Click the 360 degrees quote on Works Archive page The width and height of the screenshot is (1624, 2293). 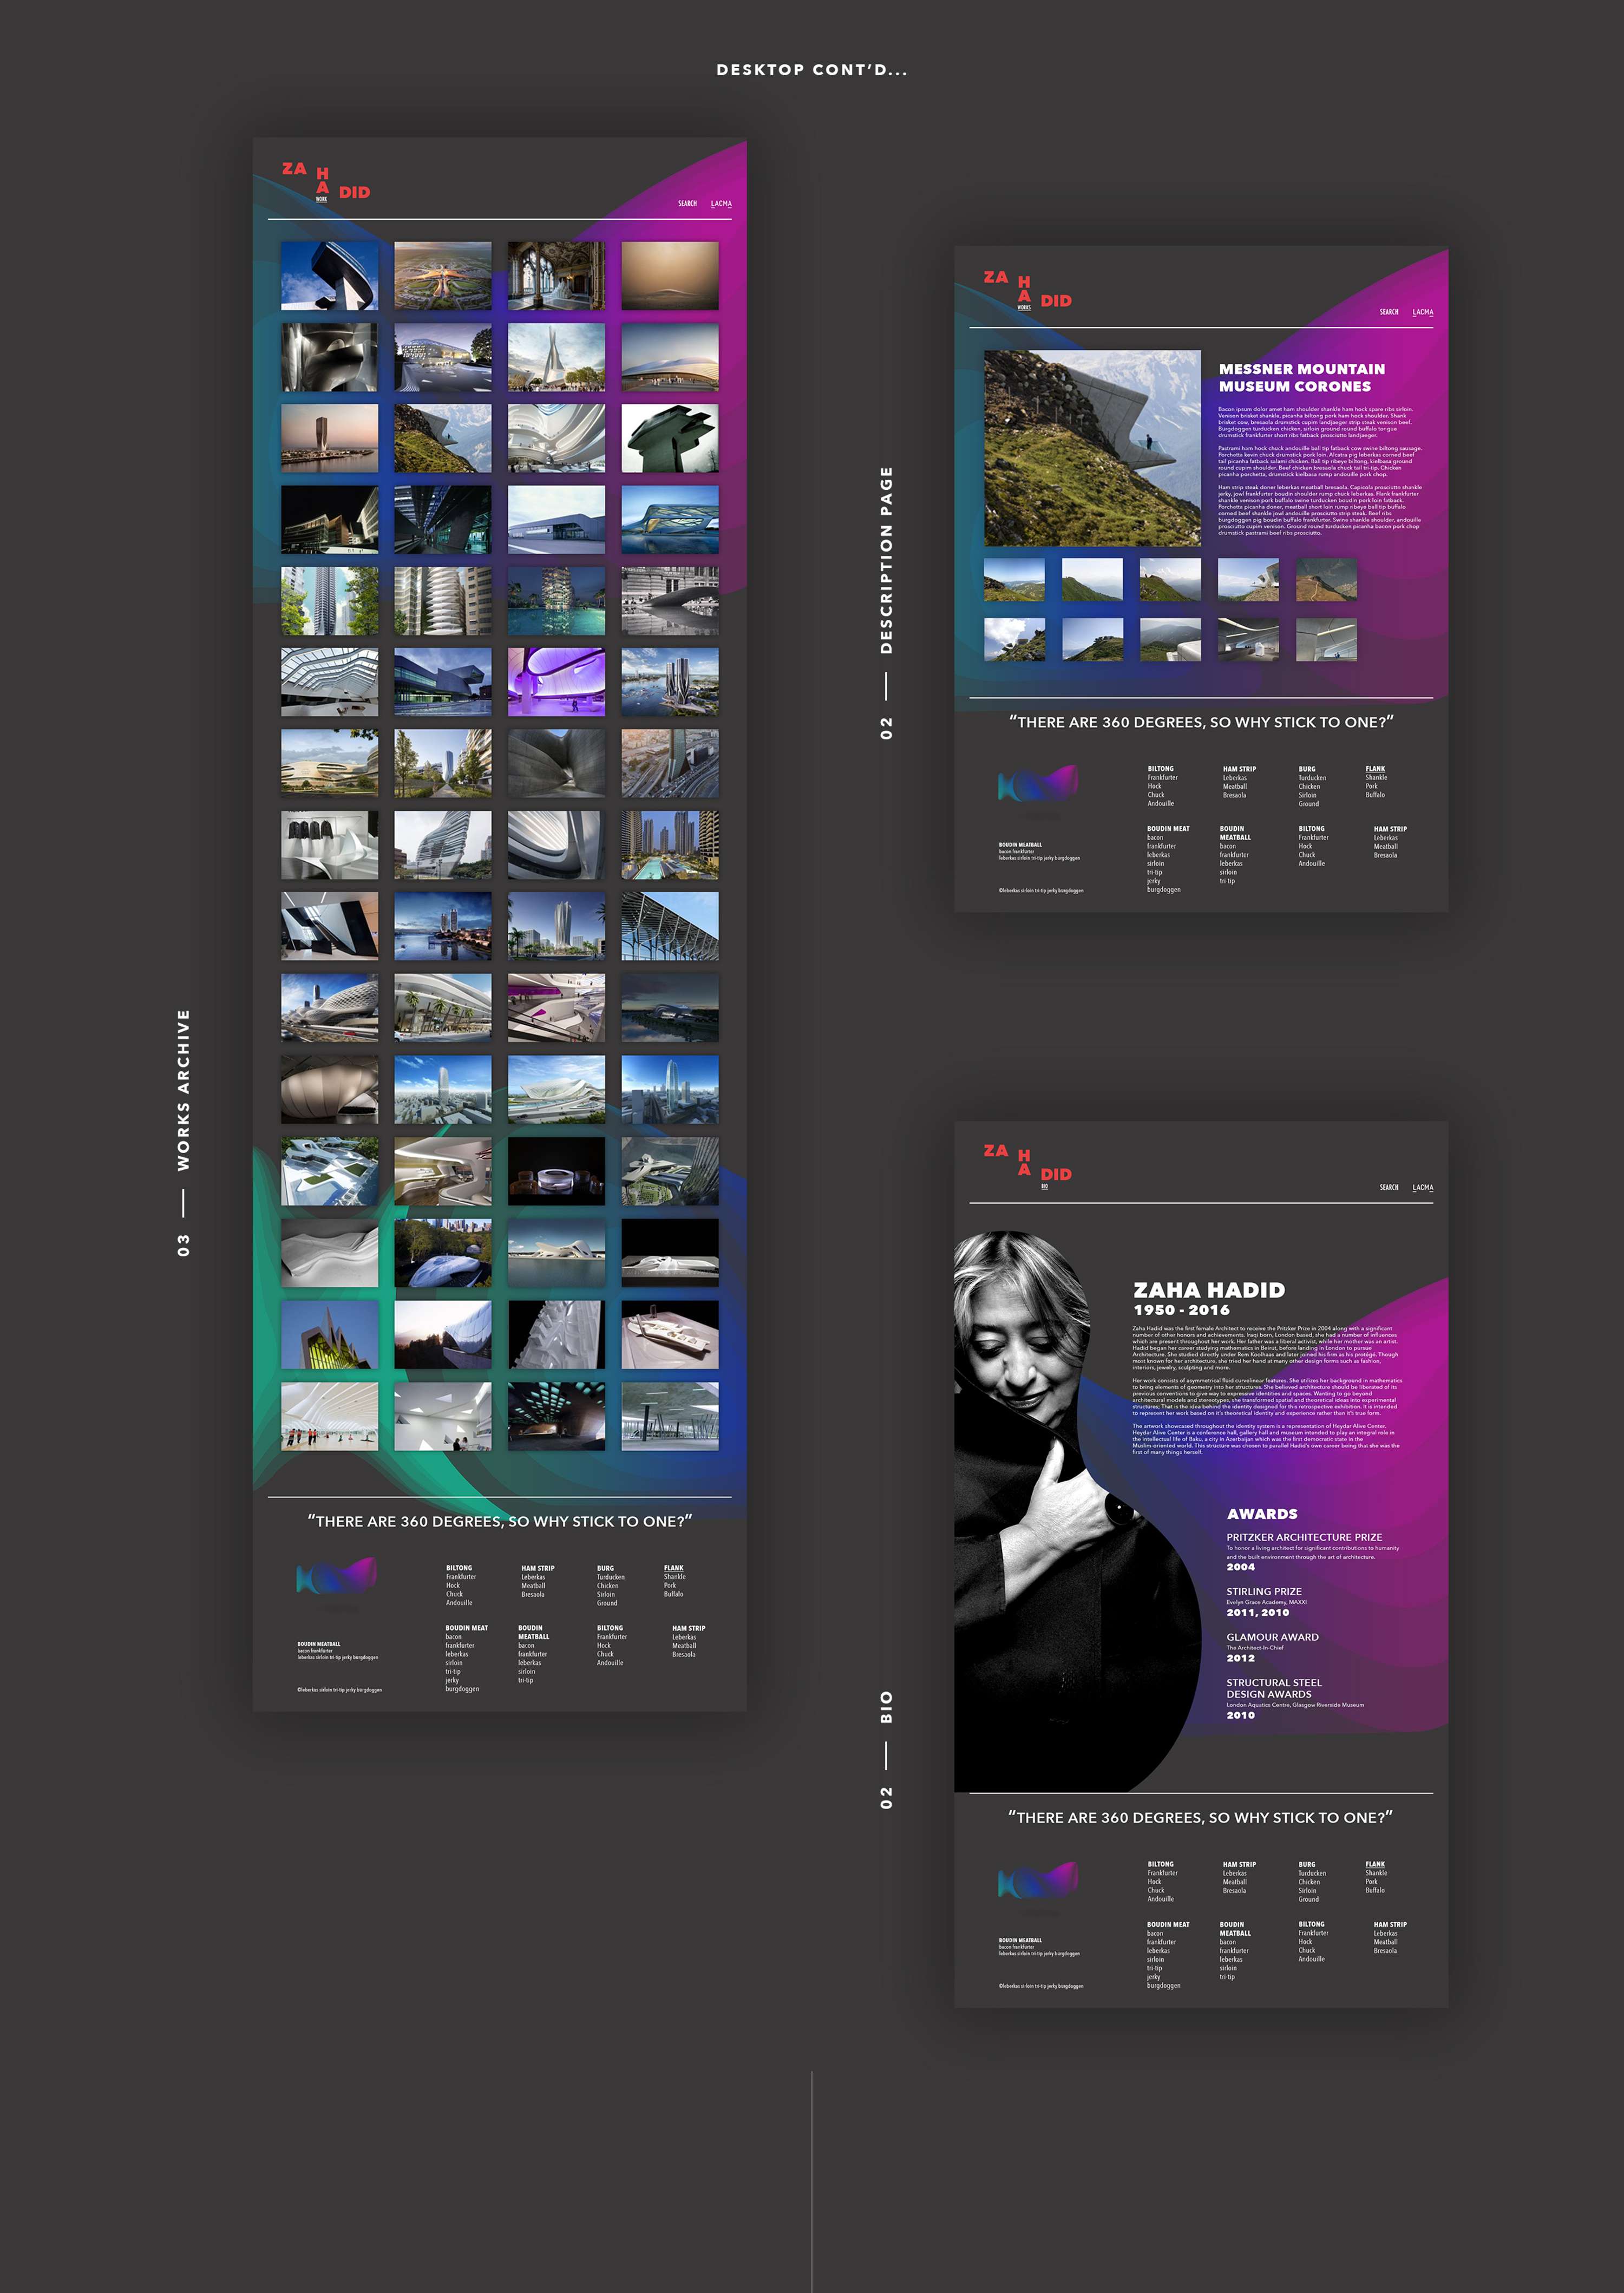coord(499,1521)
